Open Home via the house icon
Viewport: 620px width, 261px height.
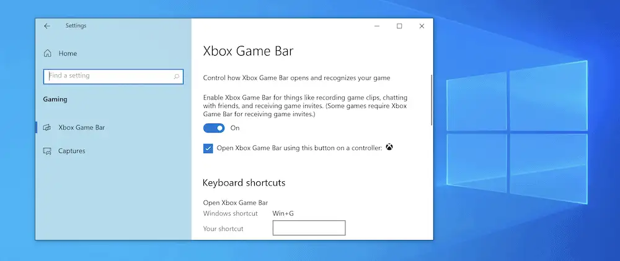click(48, 53)
